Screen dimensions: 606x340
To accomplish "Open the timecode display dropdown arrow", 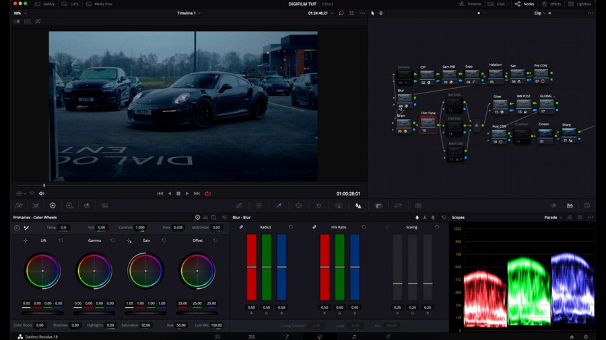I will pyautogui.click(x=331, y=13).
